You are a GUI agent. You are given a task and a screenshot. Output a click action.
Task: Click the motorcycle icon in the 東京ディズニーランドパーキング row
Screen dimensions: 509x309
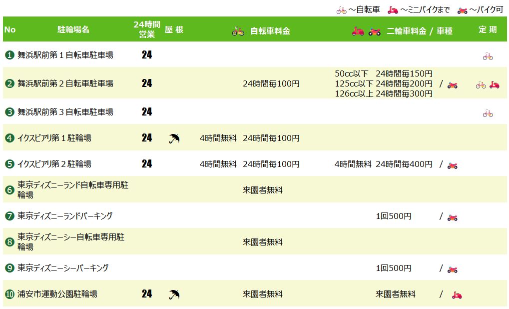[x=453, y=217]
